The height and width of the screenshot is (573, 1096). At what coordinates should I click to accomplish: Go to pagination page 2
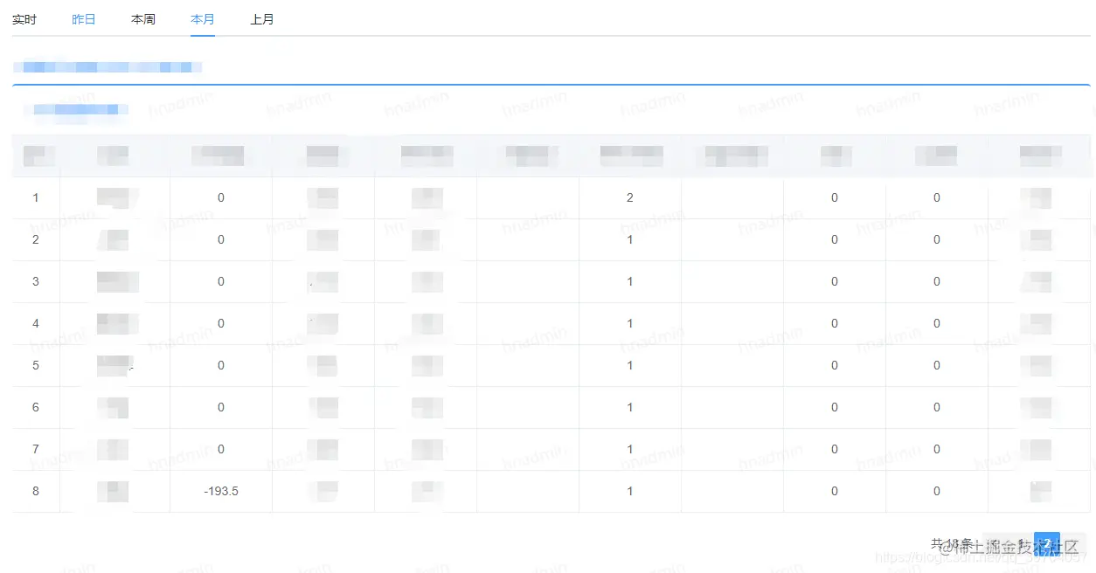click(1047, 544)
